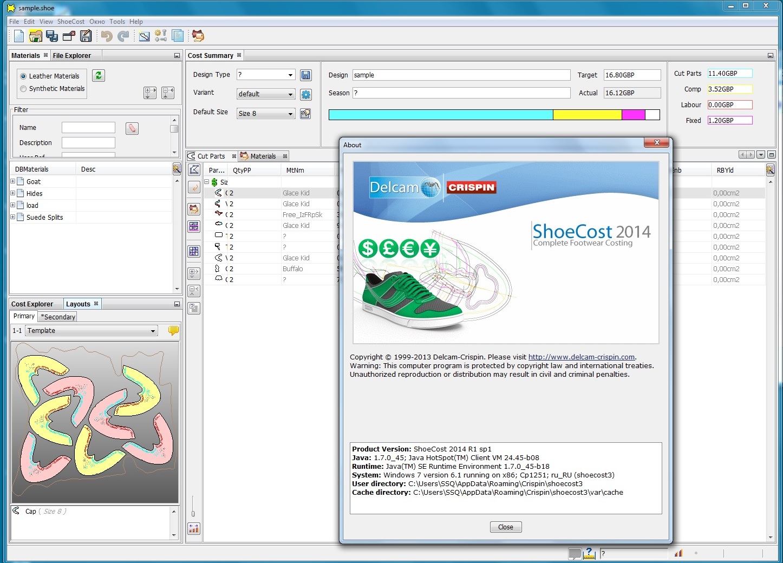
Task: Open the File menu
Action: coord(14,22)
